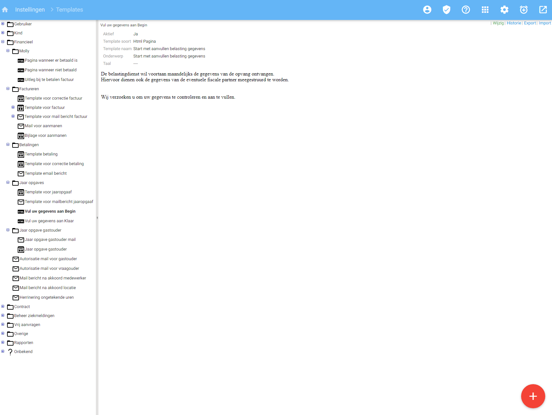
Task: Collapse the Financieel folder
Action: 3,42
